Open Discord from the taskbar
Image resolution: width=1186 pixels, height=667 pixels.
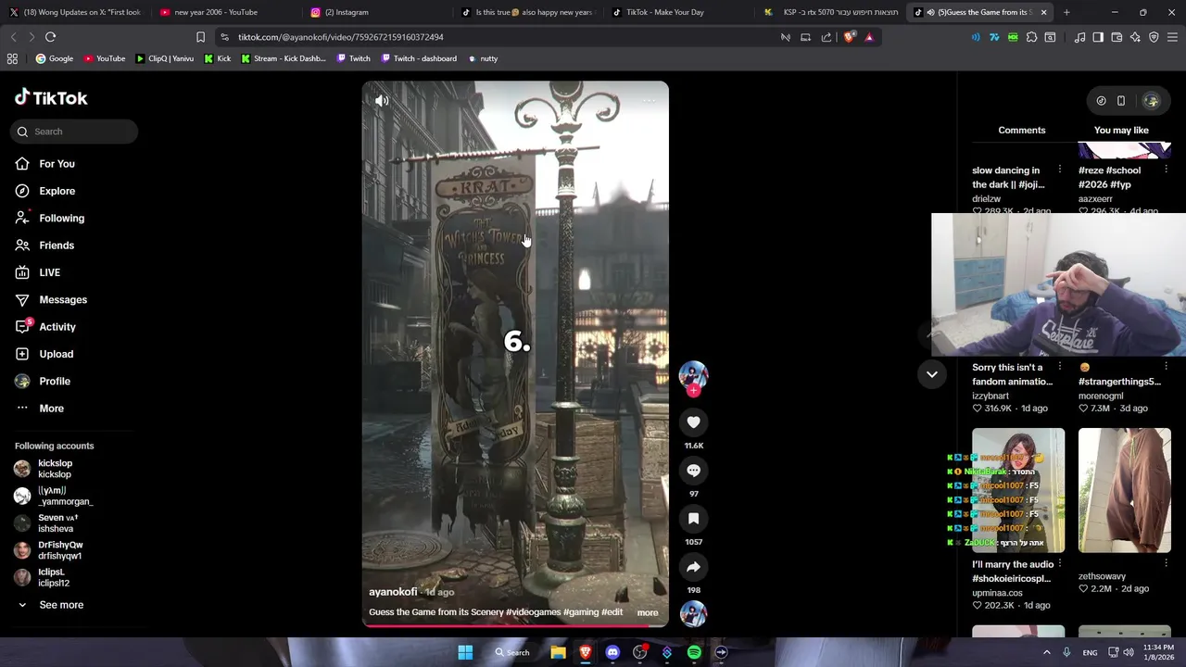(612, 652)
